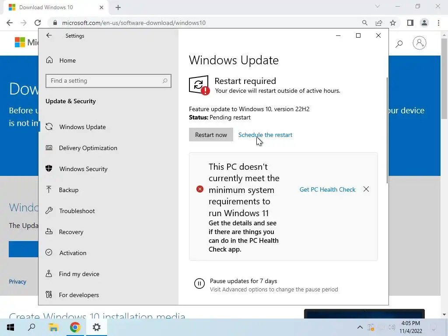Image resolution: width=448 pixels, height=336 pixels.
Task: Click the Microsoft site search icon
Action: [x=399, y=44]
